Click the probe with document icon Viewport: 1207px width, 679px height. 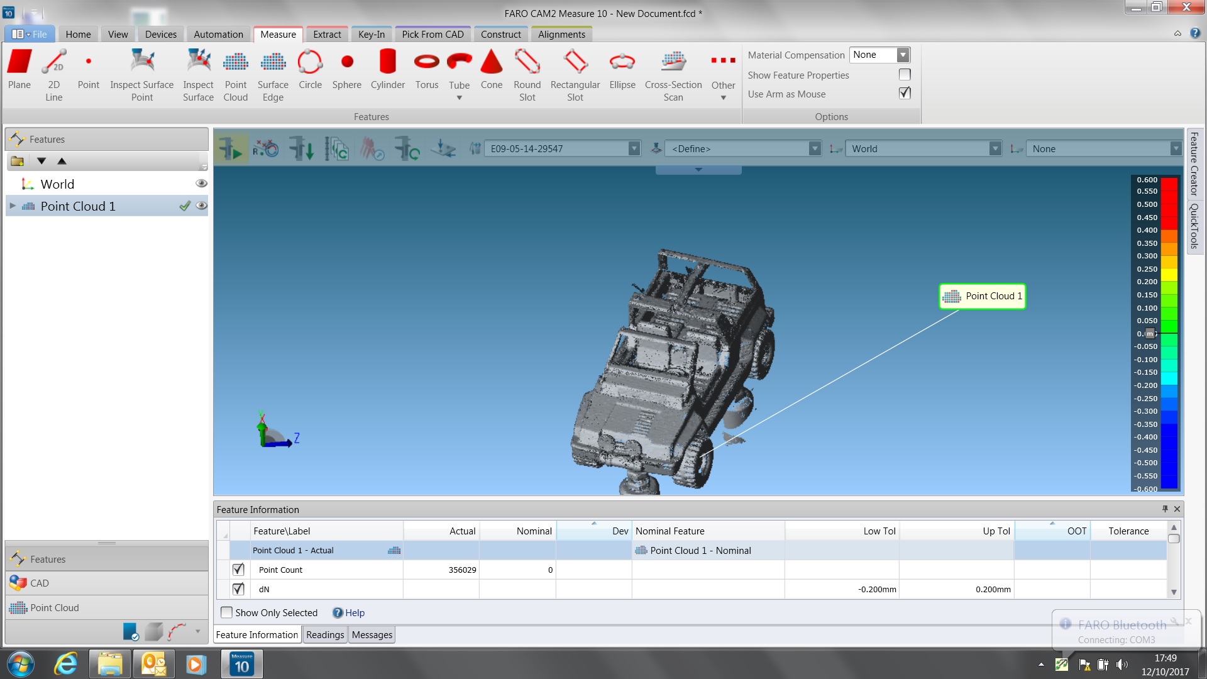(x=337, y=149)
